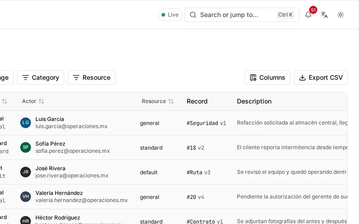The width and height of the screenshot is (359, 224).
Task: Open the Columns chooser
Action: (x=267, y=78)
